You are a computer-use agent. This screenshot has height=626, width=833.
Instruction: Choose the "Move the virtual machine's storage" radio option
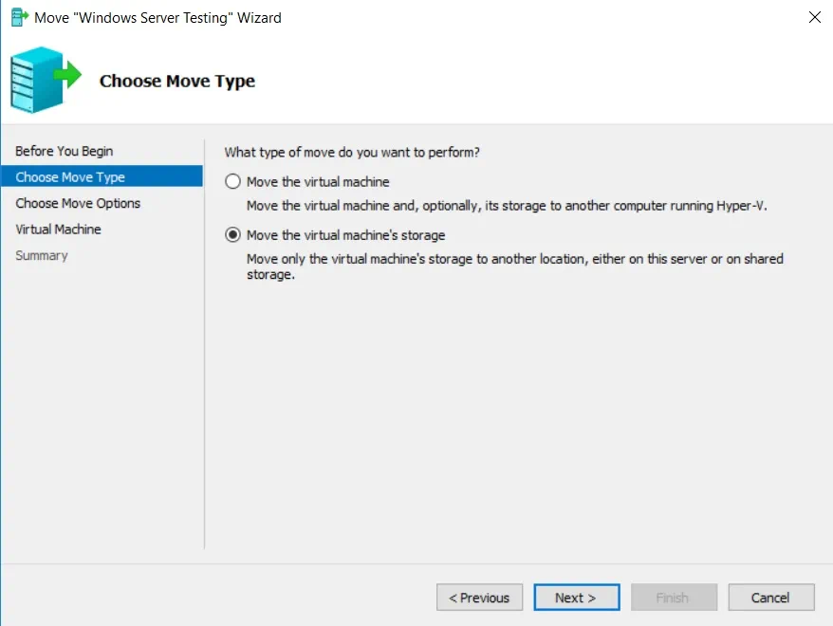pos(232,235)
